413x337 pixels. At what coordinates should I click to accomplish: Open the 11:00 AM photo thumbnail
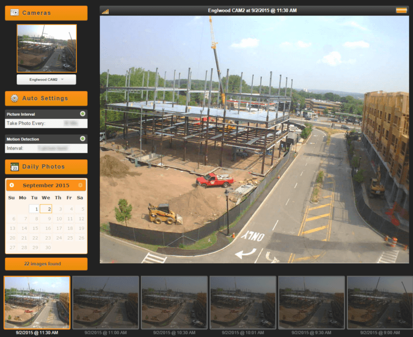coord(105,302)
